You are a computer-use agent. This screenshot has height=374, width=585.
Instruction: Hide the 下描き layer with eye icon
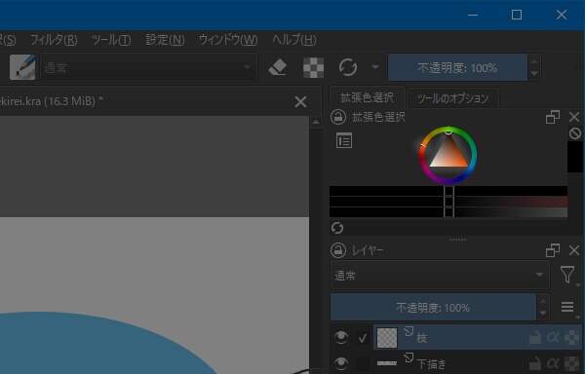click(x=341, y=363)
